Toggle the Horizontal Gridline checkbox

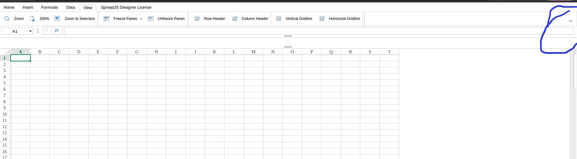(x=322, y=19)
